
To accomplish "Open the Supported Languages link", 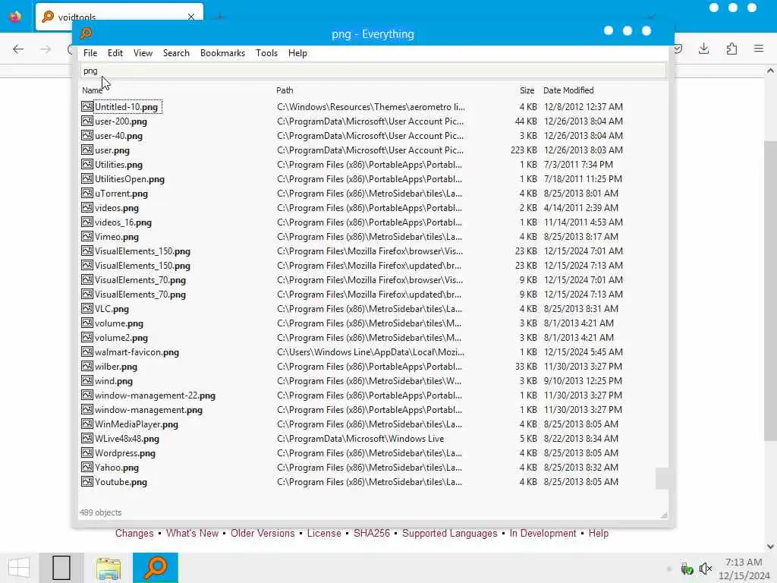I will pos(449,534).
